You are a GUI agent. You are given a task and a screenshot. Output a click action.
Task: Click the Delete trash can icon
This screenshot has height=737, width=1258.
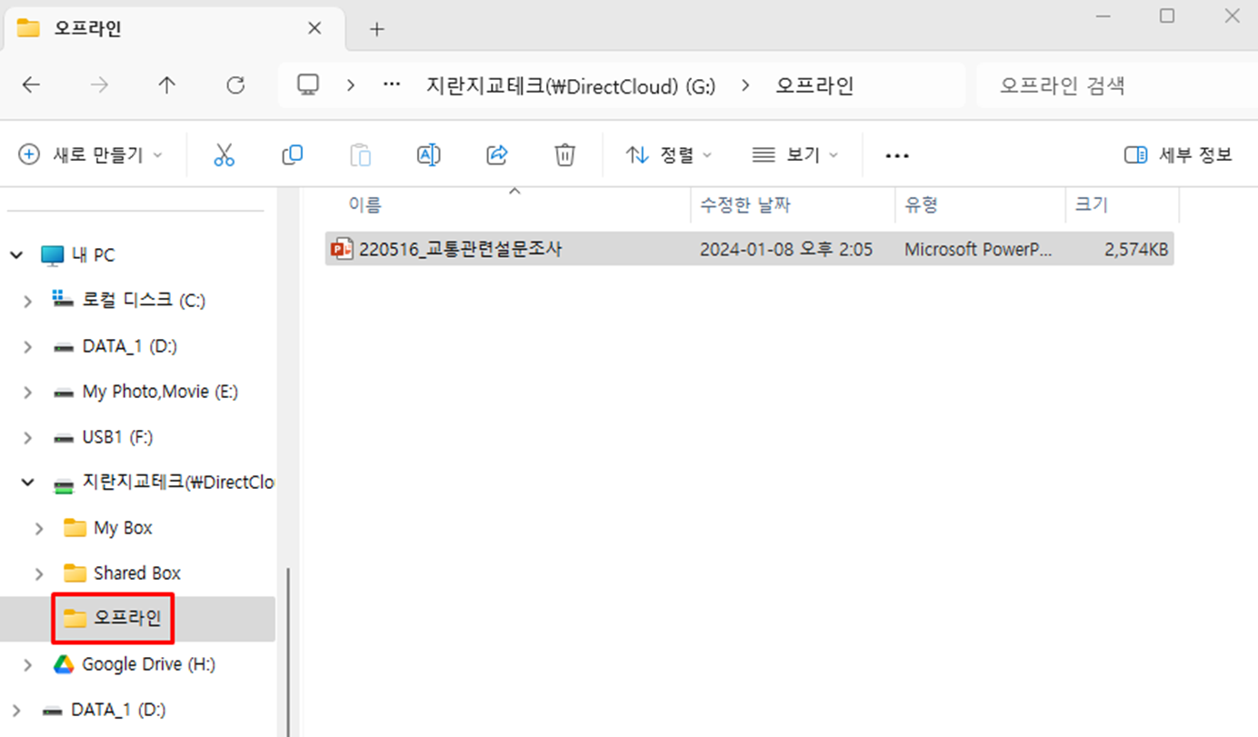(x=564, y=155)
